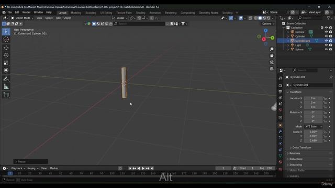The height and width of the screenshot is (188, 335).
Task: Select the Rotate tool
Action: tap(6, 55)
